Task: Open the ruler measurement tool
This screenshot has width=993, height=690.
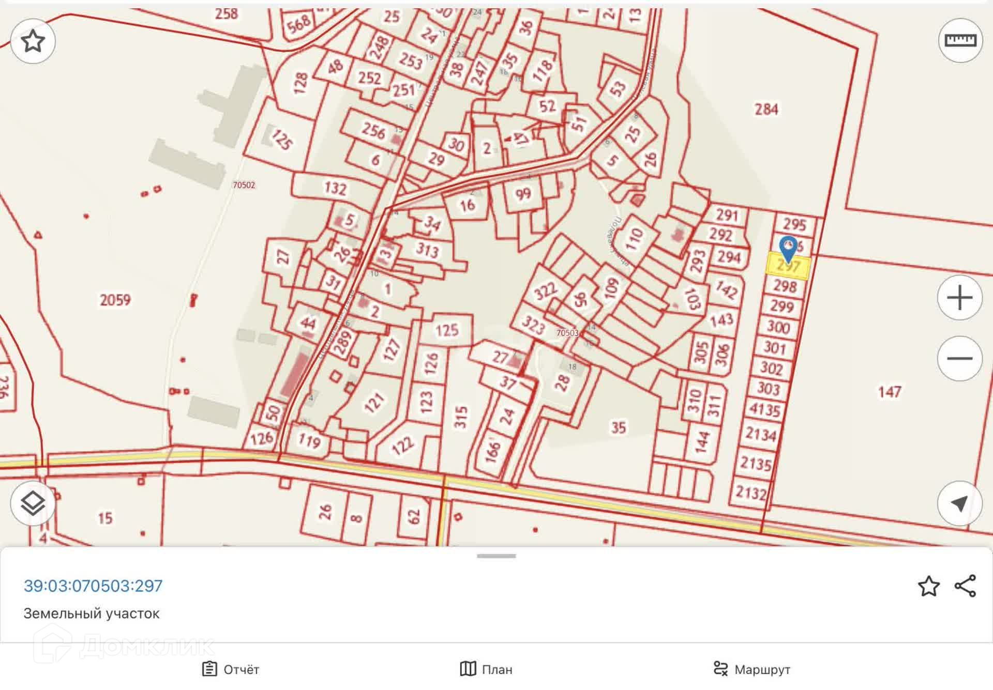Action: point(960,40)
